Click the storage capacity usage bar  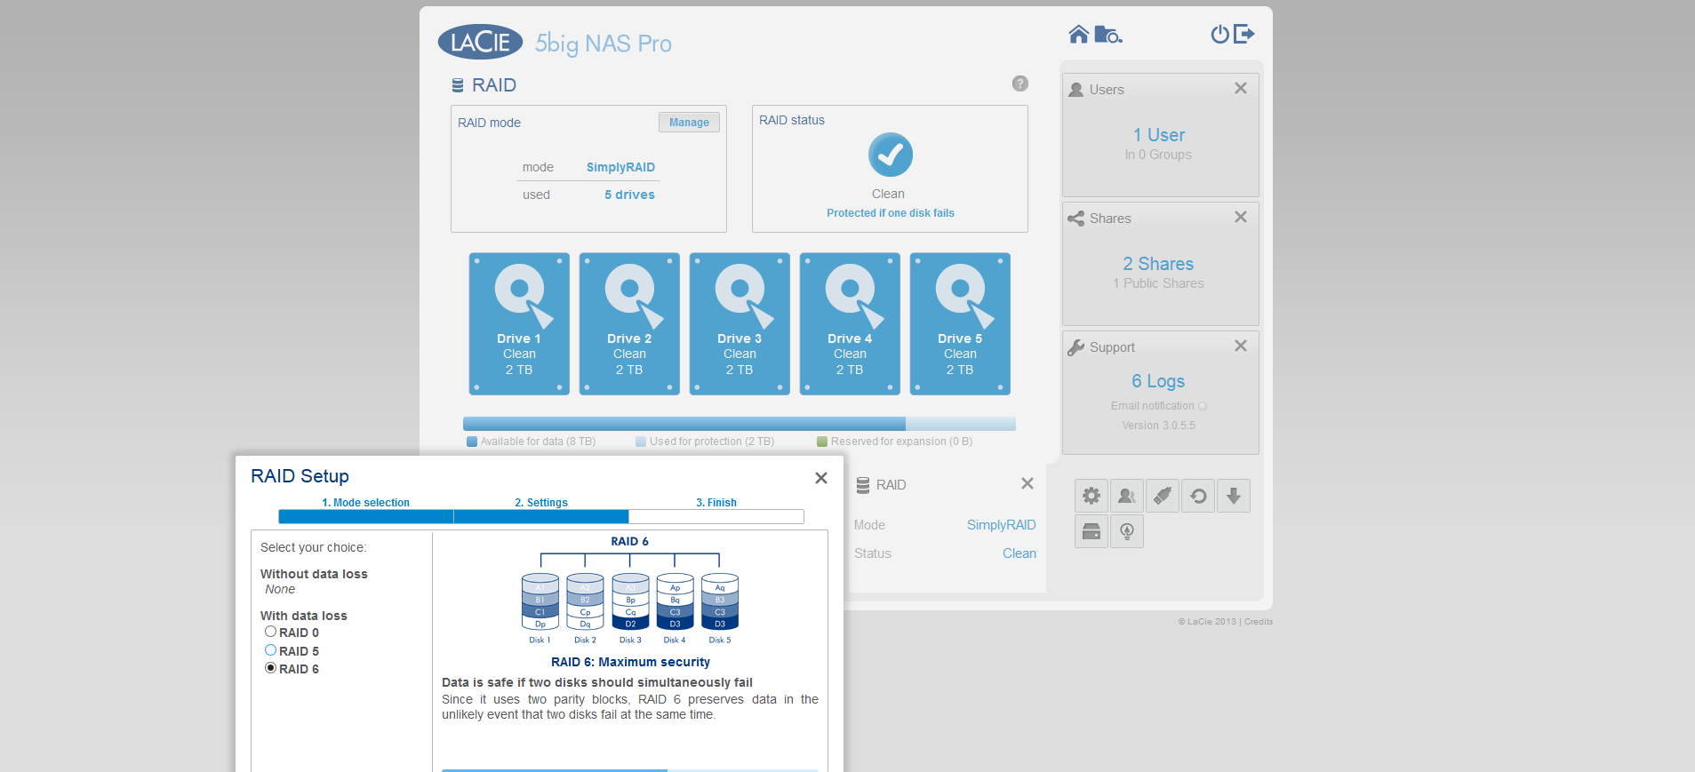tap(740, 424)
